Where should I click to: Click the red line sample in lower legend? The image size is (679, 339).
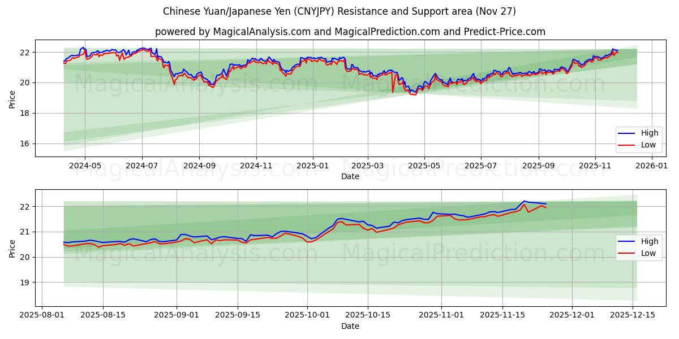coord(630,253)
